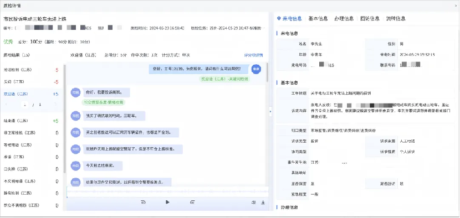The image size is (460, 218).
Task: Click the 诉求性质 value 个人诉求
Action: click(x=407, y=152)
